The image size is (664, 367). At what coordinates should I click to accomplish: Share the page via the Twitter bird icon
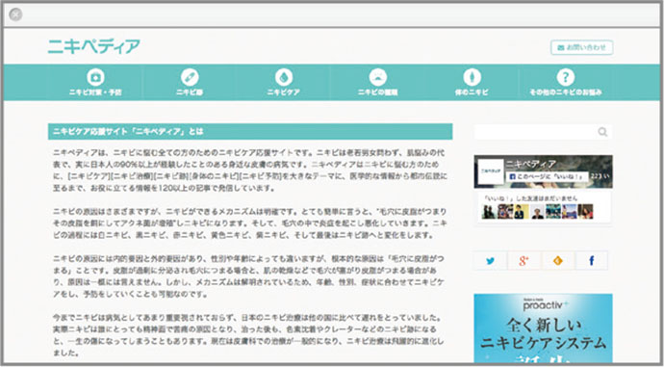click(x=491, y=261)
